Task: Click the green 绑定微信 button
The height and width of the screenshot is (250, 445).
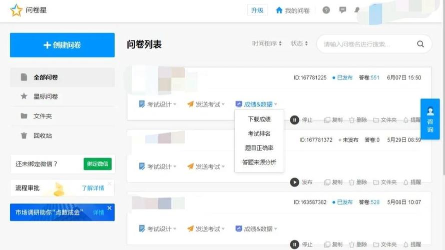Action: (x=97, y=163)
